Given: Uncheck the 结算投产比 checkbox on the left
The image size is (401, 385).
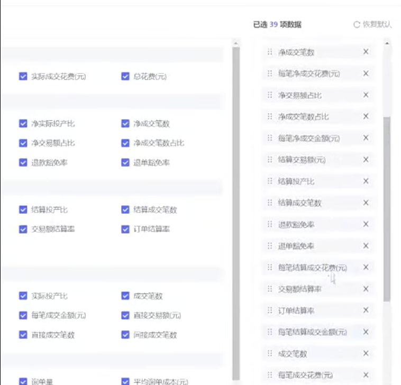Looking at the screenshot, I should click(x=23, y=209).
